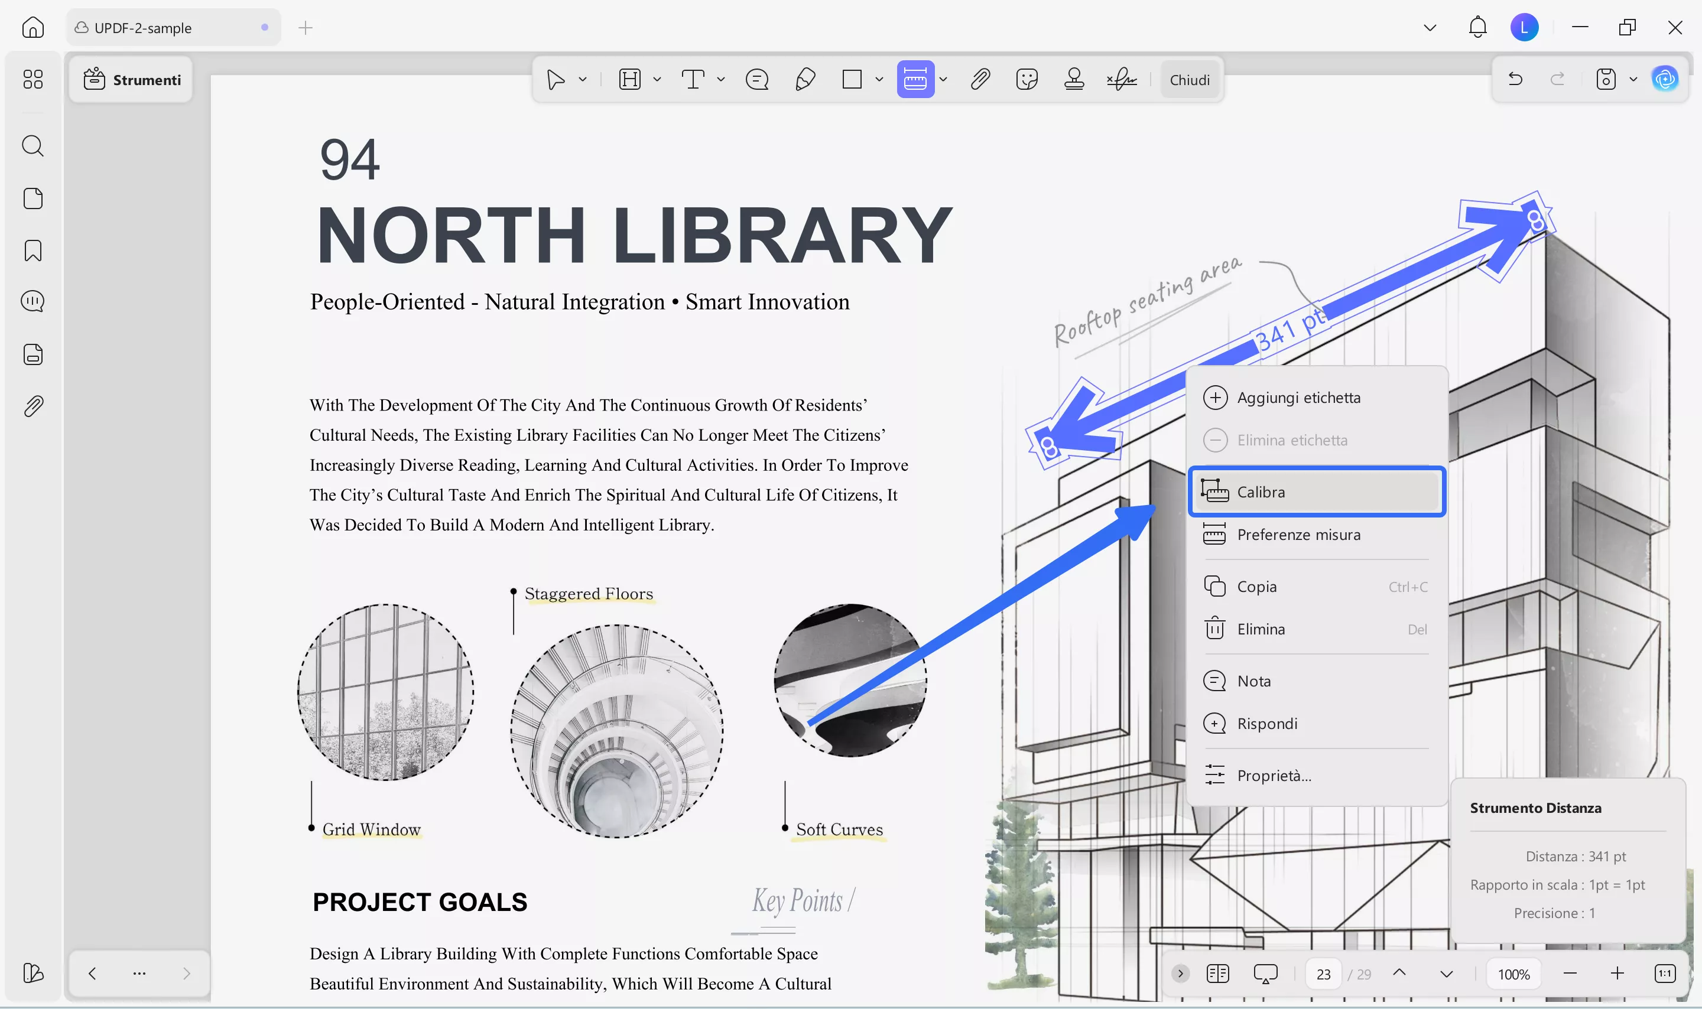Expand the shape tool dropdown arrow
Image resolution: width=1702 pixels, height=1009 pixels.
tap(879, 80)
